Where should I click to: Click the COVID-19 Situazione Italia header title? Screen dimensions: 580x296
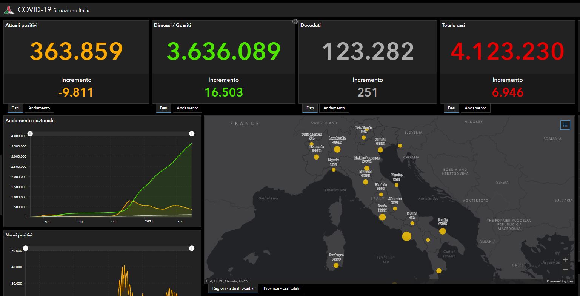(x=54, y=10)
